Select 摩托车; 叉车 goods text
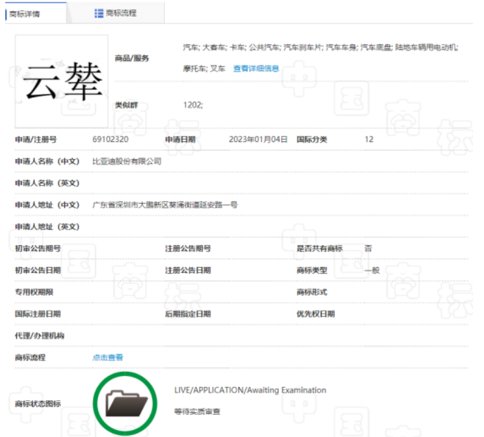484x437 pixels. 204,69
